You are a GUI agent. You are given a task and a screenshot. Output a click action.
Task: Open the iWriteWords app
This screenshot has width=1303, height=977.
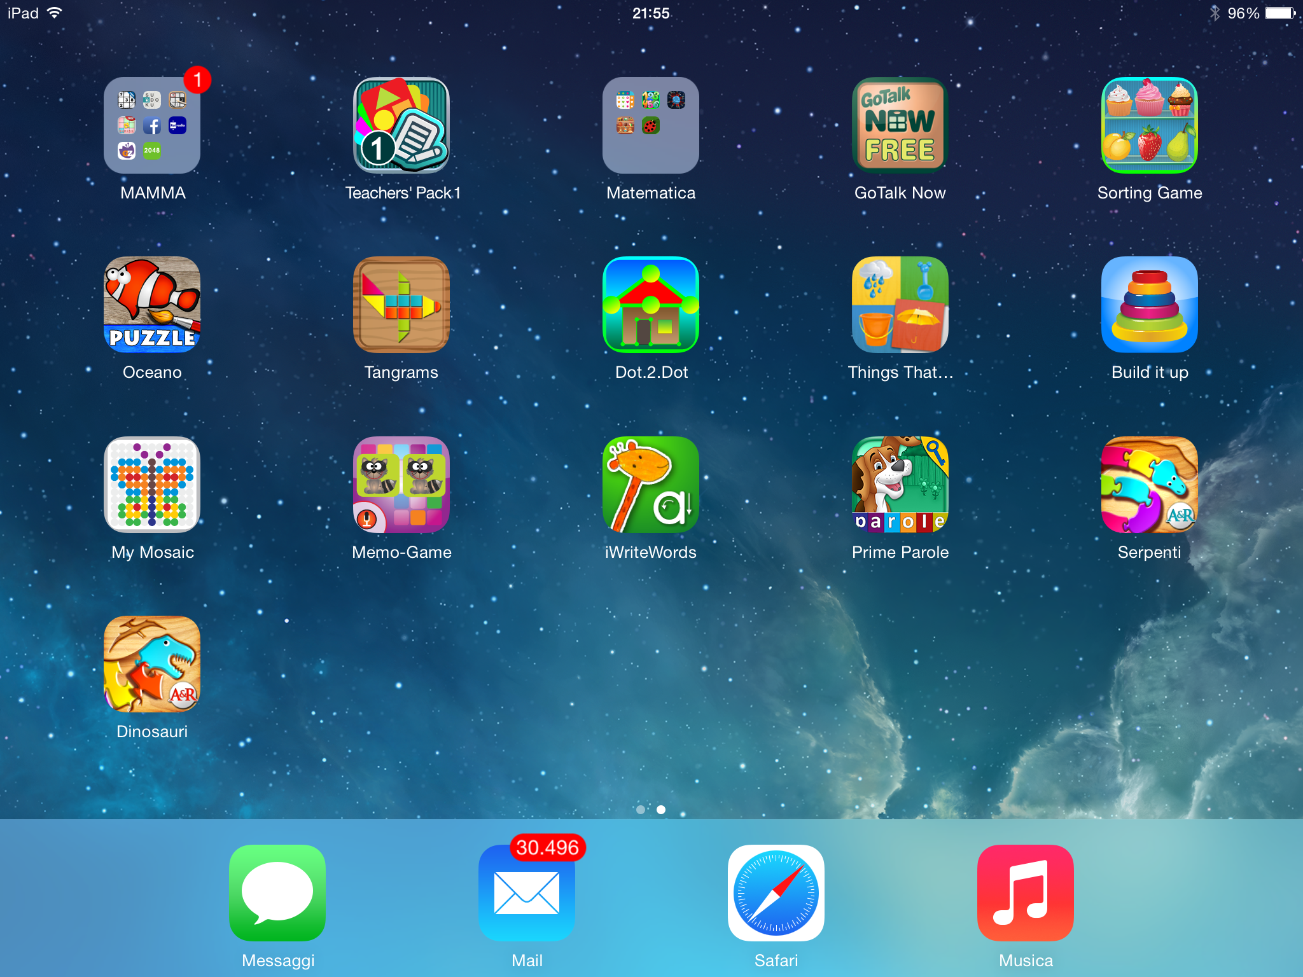click(650, 485)
